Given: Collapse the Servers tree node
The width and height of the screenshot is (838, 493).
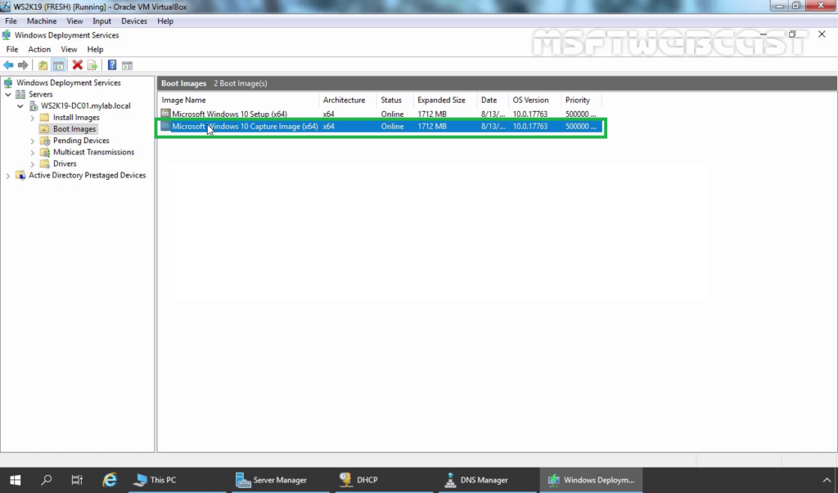Looking at the screenshot, I should point(8,94).
